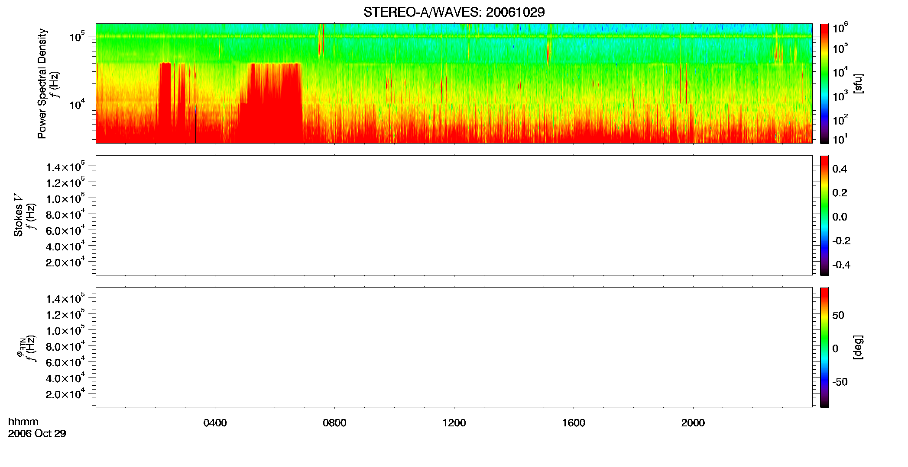The height and width of the screenshot is (467, 908).
Task: Click "-50" on the degrees color bar
Action: (x=840, y=382)
